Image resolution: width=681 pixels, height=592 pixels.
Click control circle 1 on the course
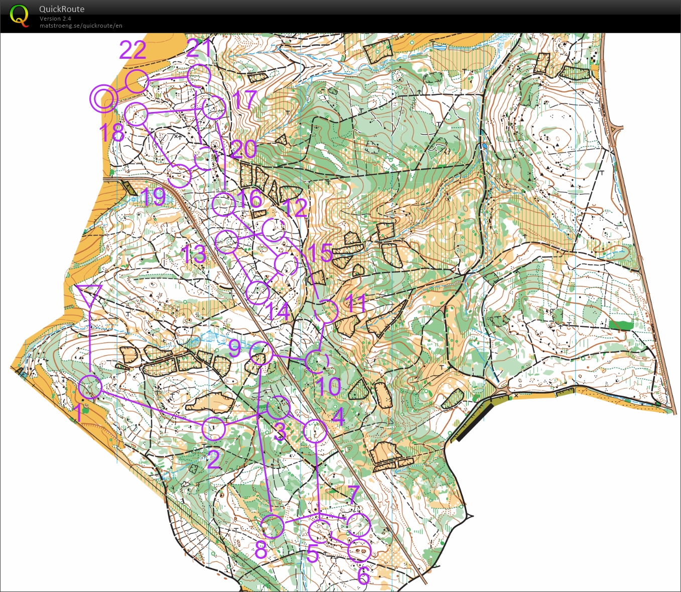tap(90, 387)
